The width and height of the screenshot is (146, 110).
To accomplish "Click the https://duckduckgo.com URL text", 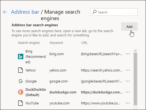I will (x=102, y=92).
